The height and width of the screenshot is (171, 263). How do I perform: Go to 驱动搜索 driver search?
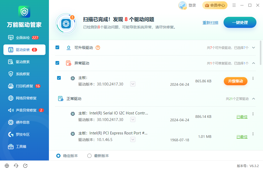(x=24, y=62)
